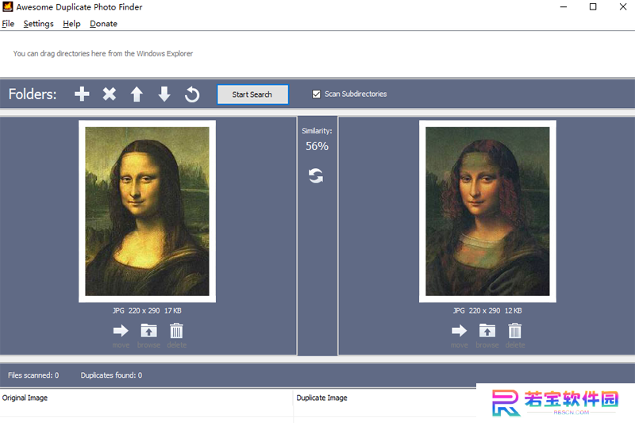The image size is (635, 423).
Task: Open the Help menu
Action: pyautogui.click(x=71, y=24)
